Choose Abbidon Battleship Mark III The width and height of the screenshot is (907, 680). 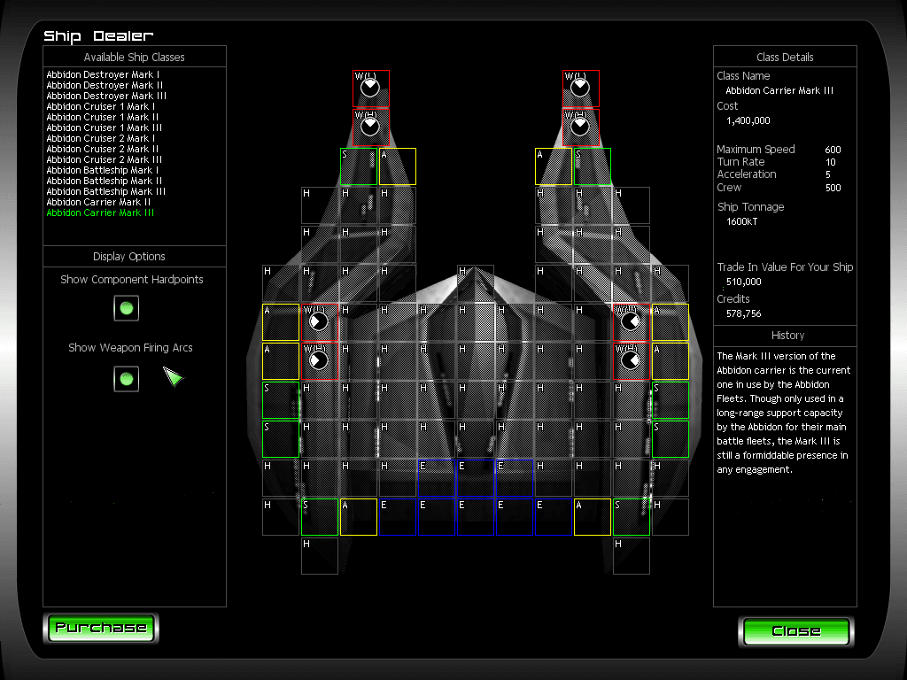pos(106,191)
